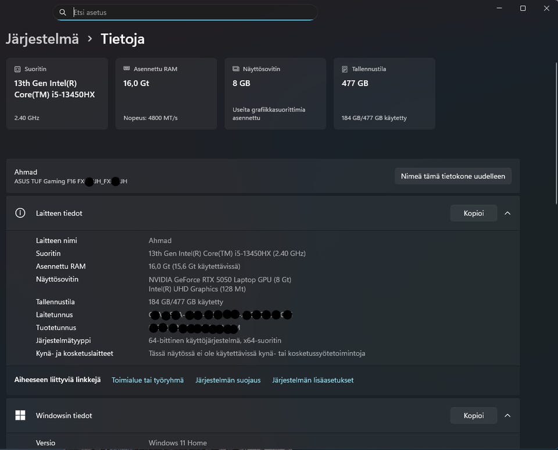Select the 16,0 Gt (15,6 Gt käytettävissä) value
This screenshot has width=558, height=450.
point(194,266)
